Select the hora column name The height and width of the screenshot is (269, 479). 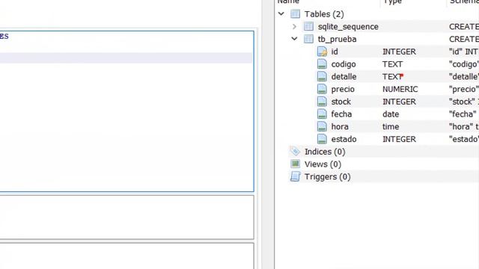pos(340,126)
